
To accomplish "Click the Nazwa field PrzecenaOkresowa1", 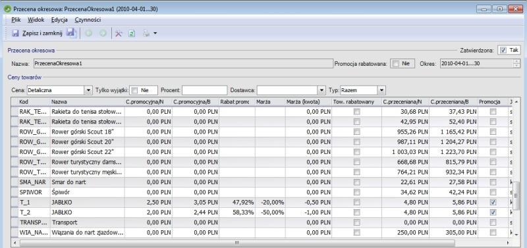I will (x=183, y=63).
